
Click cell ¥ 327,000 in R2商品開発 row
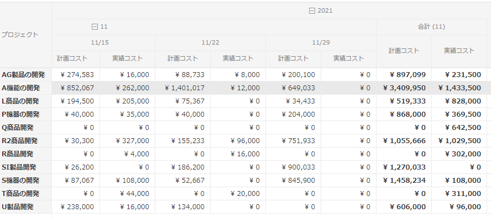(x=127, y=141)
